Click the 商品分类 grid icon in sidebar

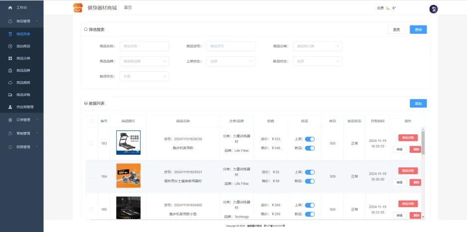pos(10,58)
